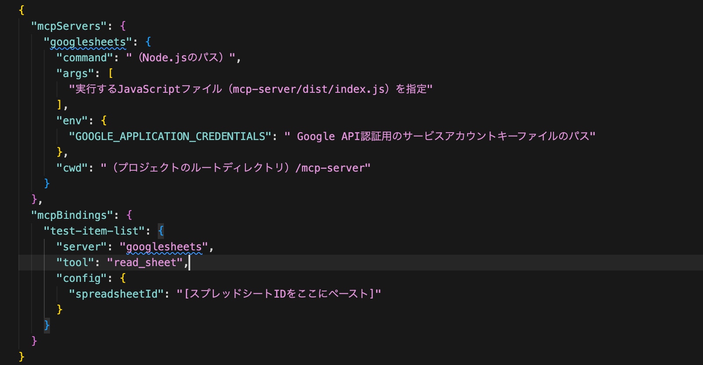The width and height of the screenshot is (703, 365).
Task: Click the "cwd" property key
Action: coord(72,168)
